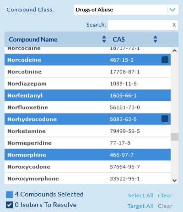Click the blue Compounds Selected color square

click(9, 195)
